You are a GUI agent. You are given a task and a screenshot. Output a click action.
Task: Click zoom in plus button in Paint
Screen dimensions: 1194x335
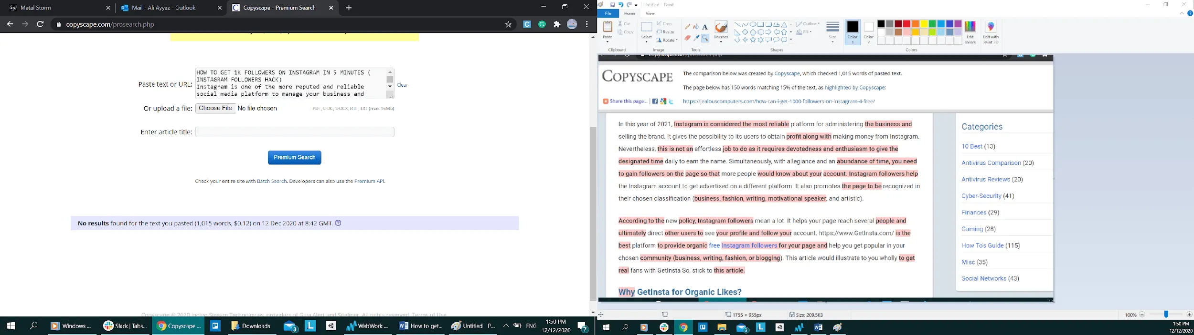1189,315
